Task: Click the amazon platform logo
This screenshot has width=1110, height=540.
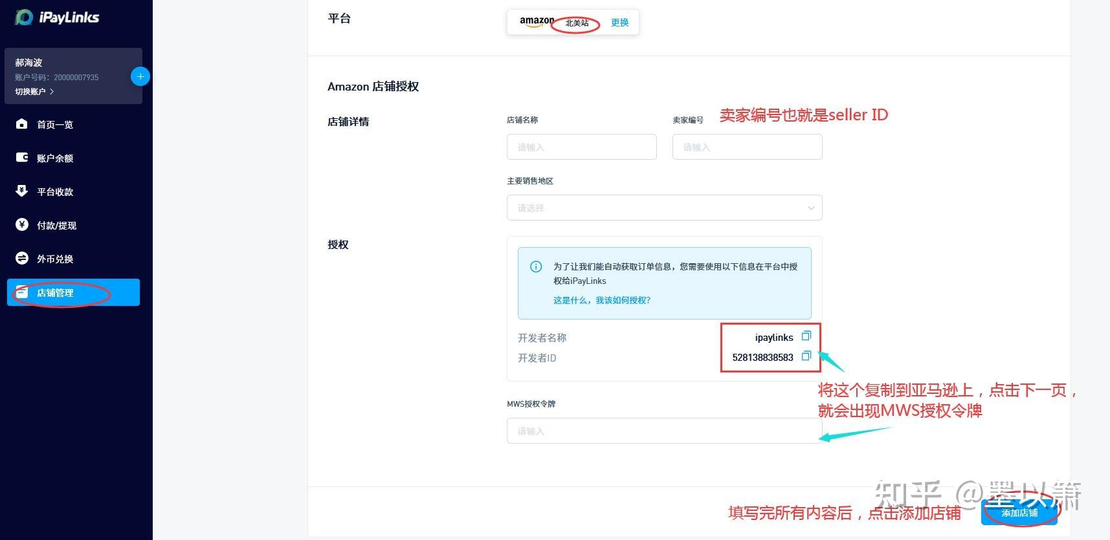Action: 537,21
